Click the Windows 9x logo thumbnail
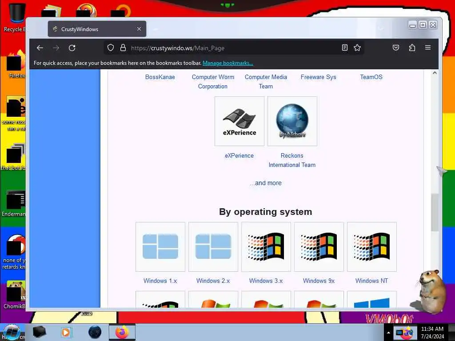 [x=319, y=247]
